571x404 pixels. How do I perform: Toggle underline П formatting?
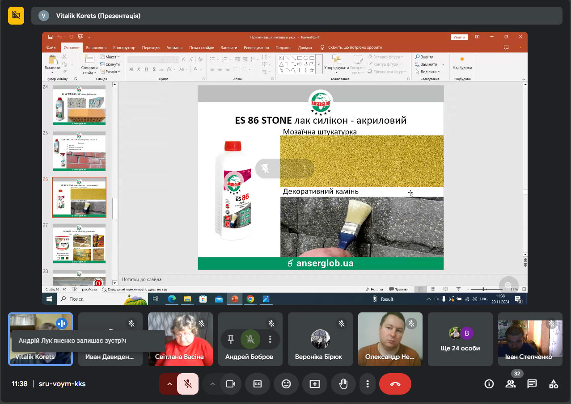146,69
